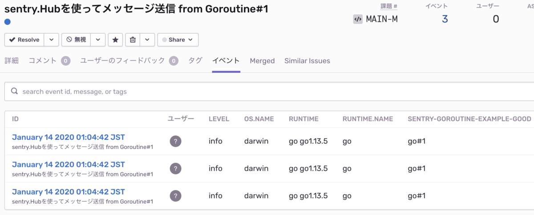The width and height of the screenshot is (534, 215).
Task: Click the OS.NAME column header
Action: (259, 119)
